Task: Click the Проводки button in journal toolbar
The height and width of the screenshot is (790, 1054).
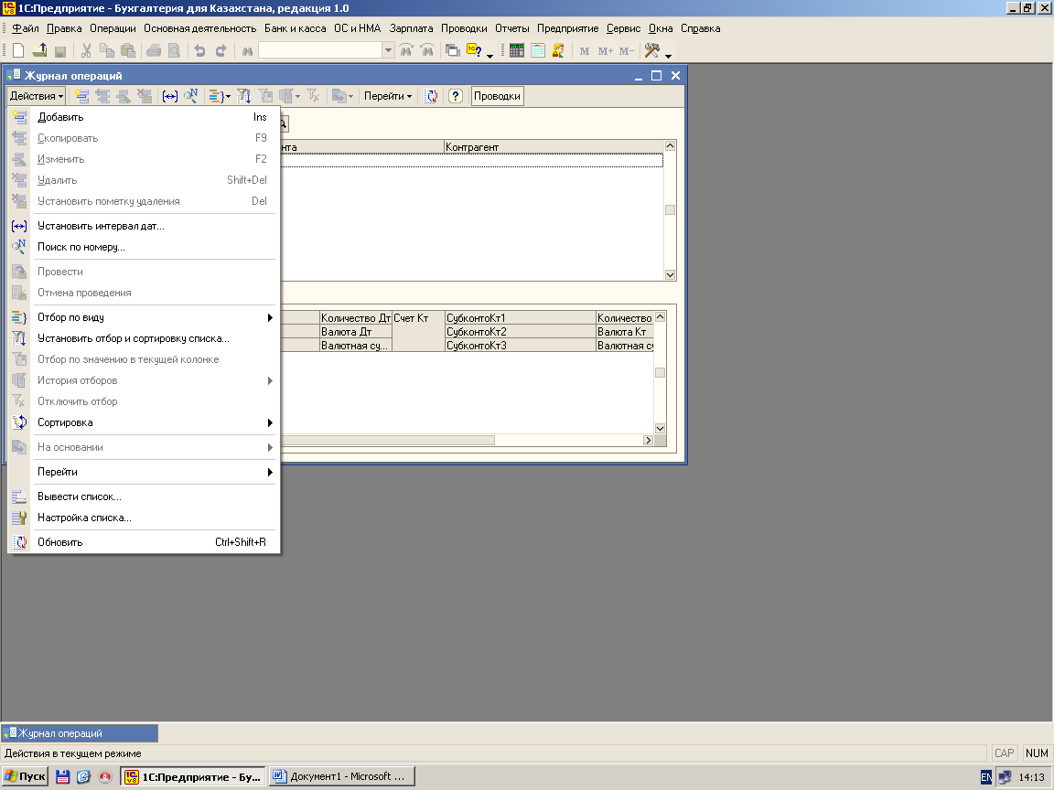Action: pos(498,96)
